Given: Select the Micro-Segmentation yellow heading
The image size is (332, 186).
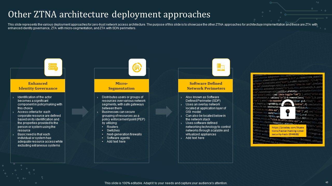Looking at the screenshot, I should (x=121, y=86).
